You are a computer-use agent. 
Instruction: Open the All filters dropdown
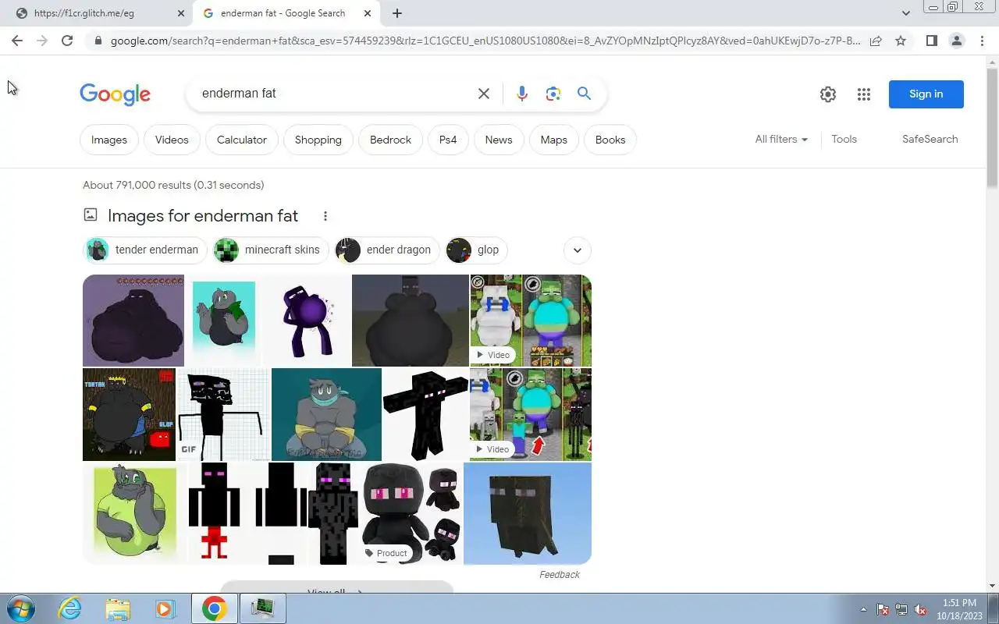tap(781, 139)
